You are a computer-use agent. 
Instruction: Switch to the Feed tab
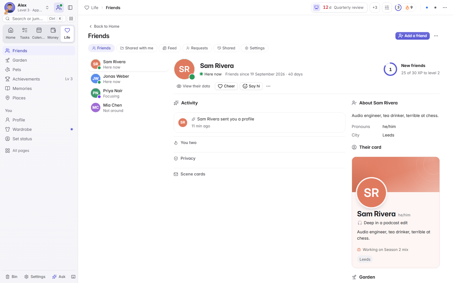[170, 48]
